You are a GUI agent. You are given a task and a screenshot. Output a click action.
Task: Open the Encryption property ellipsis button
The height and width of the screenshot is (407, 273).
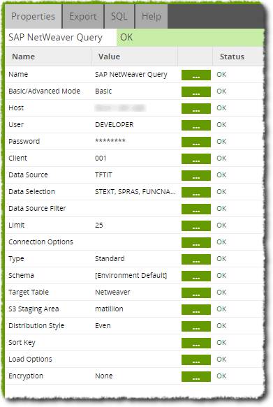pos(196,376)
